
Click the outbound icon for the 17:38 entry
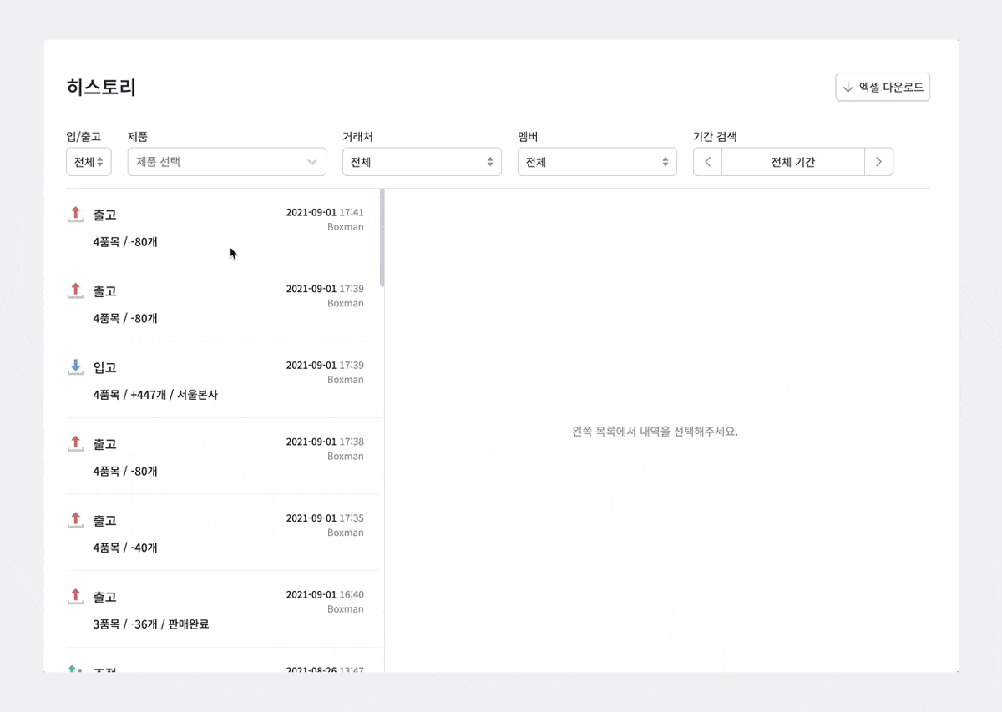(76, 444)
